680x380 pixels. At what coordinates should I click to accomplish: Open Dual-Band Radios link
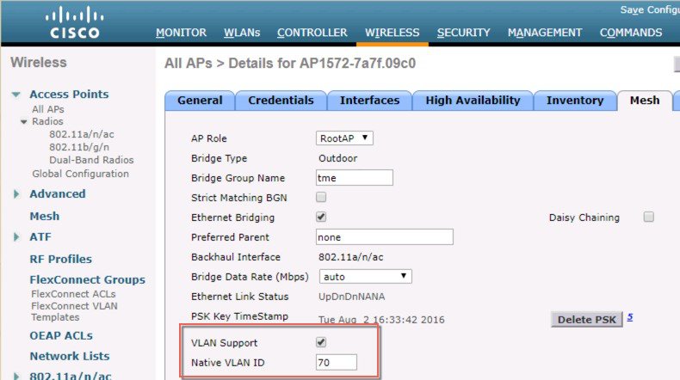tap(91, 160)
